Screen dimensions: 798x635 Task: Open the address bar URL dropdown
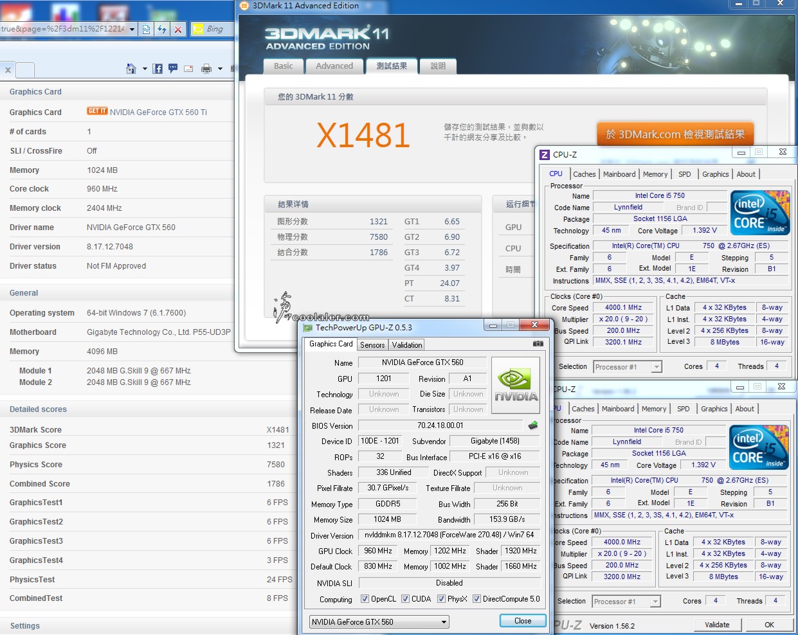coord(132,29)
